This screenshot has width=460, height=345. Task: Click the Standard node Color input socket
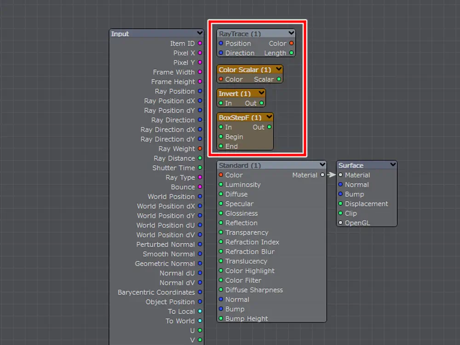coord(221,175)
